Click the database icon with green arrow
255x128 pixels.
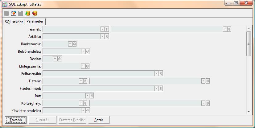click(28, 13)
